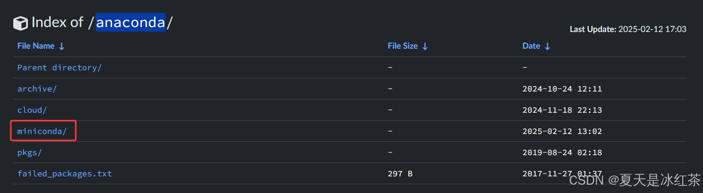
Task: Download failed_packages.txt file
Action: pyautogui.click(x=64, y=173)
